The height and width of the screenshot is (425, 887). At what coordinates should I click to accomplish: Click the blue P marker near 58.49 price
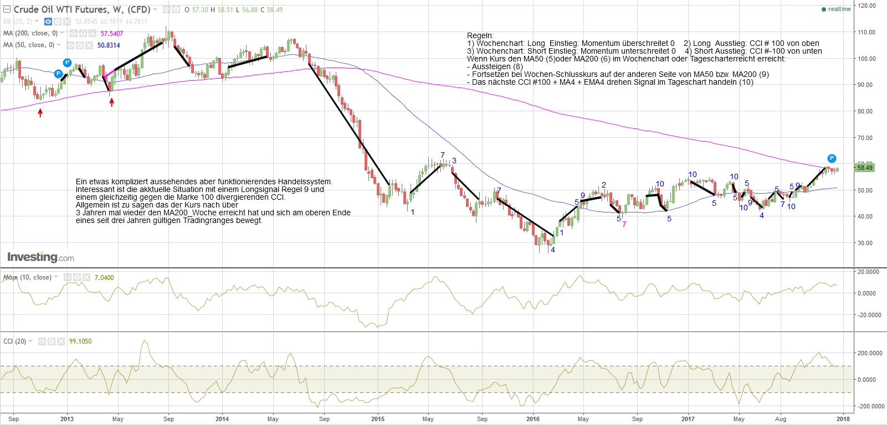[x=831, y=158]
